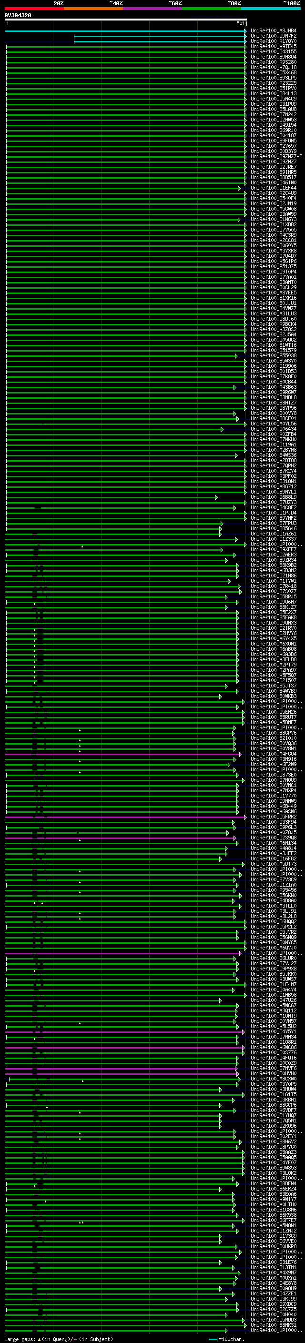
Task: Select the UniRef100_C0UVH0 label
Action: click(273, 1073)
